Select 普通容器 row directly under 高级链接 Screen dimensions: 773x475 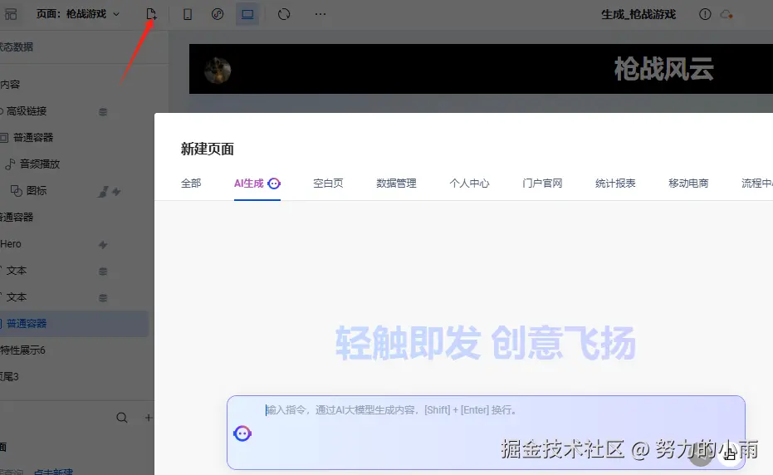(33, 137)
